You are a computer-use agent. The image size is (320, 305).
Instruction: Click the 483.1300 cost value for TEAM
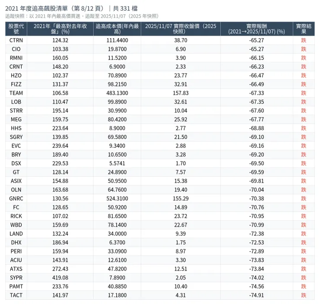pos(117,93)
